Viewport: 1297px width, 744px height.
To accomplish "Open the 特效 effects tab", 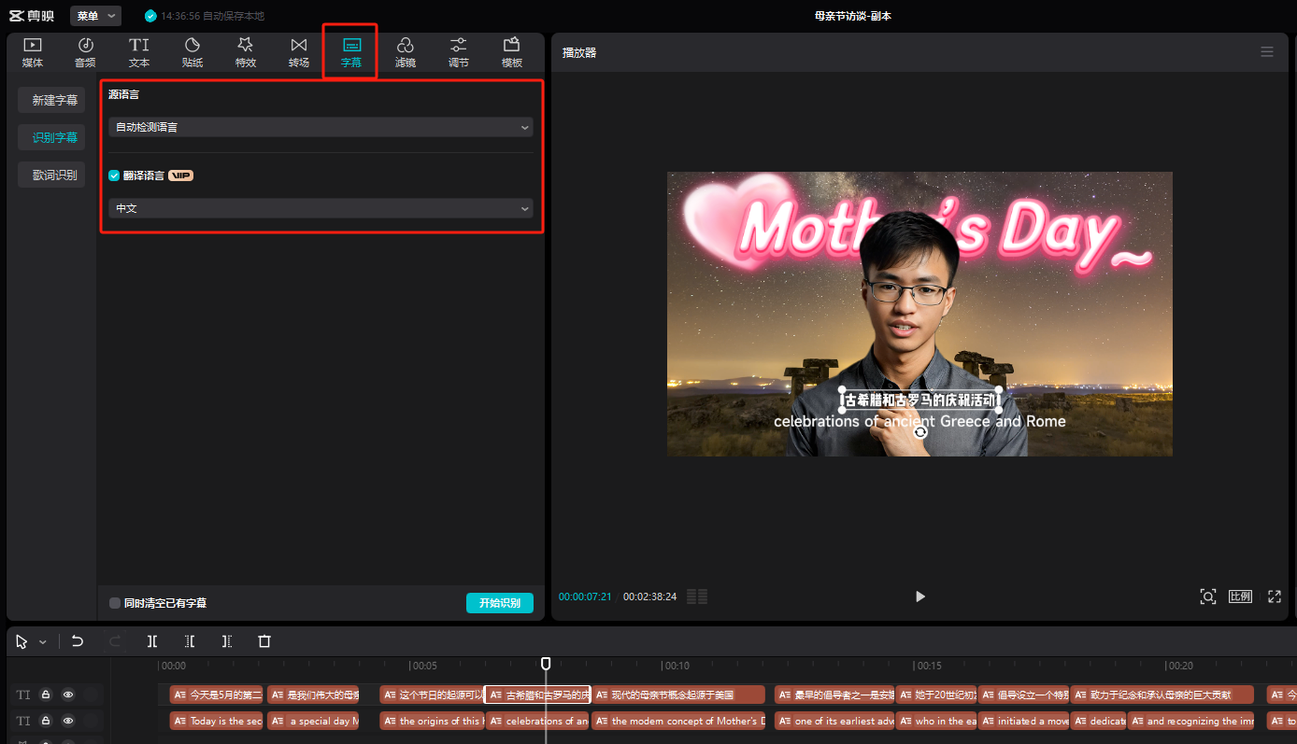I will coord(246,53).
